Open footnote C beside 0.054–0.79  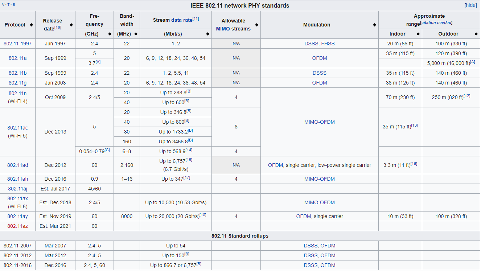(107, 150)
